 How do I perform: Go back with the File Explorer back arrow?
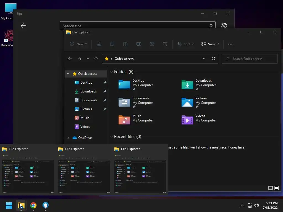click(x=70, y=59)
